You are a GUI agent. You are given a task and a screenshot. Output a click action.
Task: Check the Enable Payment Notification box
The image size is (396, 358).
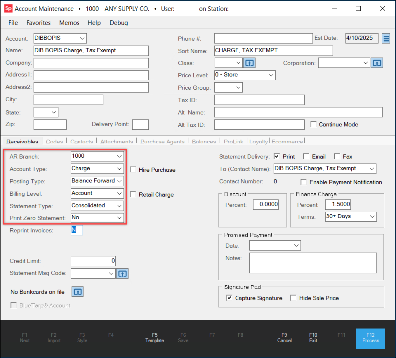pyautogui.click(x=304, y=182)
